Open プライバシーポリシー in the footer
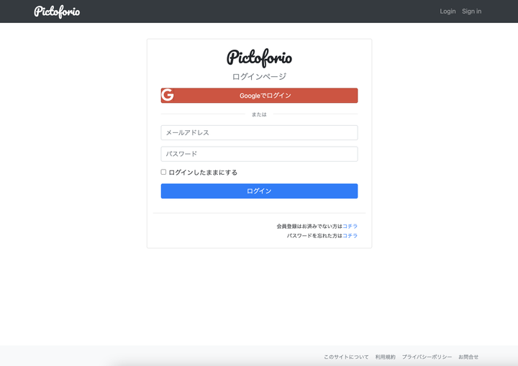 (427, 357)
